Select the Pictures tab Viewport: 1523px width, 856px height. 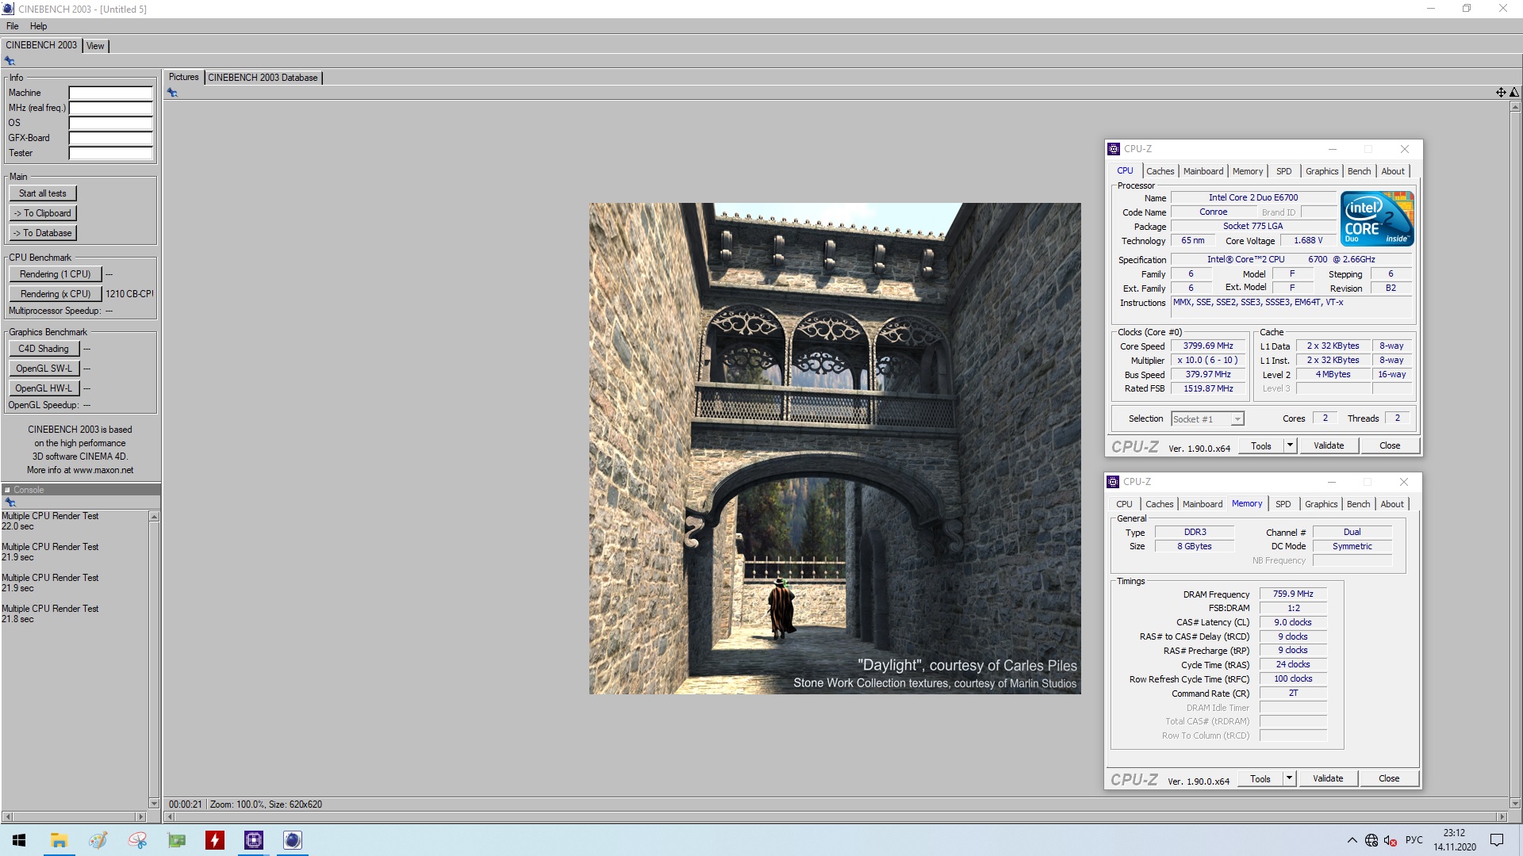point(184,77)
